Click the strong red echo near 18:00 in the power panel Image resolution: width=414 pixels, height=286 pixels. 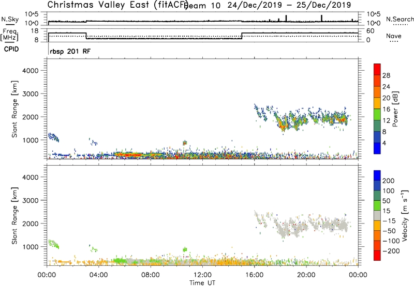(x=283, y=126)
